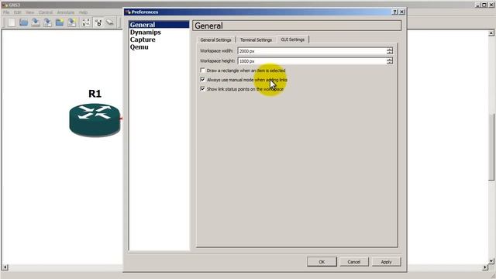This screenshot has width=496, height=279.
Task: Click the Cancel button
Action: pos(353,262)
